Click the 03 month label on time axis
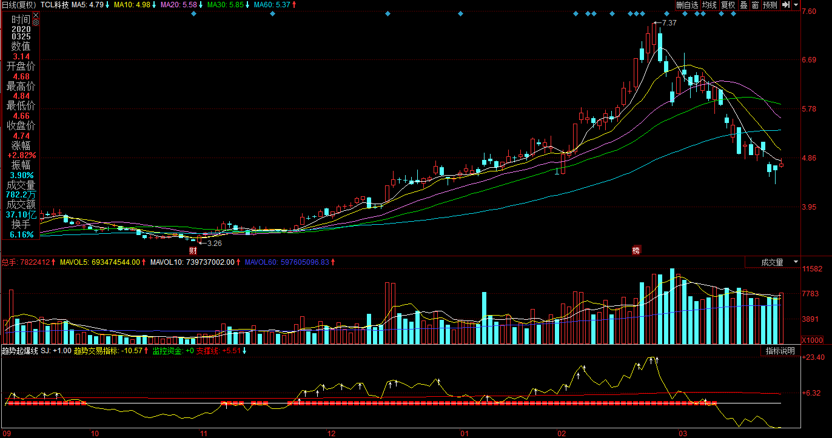The width and height of the screenshot is (832, 438). pos(683,434)
